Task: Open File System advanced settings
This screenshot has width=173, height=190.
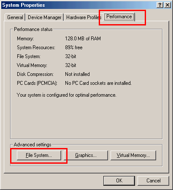Action: tap(39, 155)
